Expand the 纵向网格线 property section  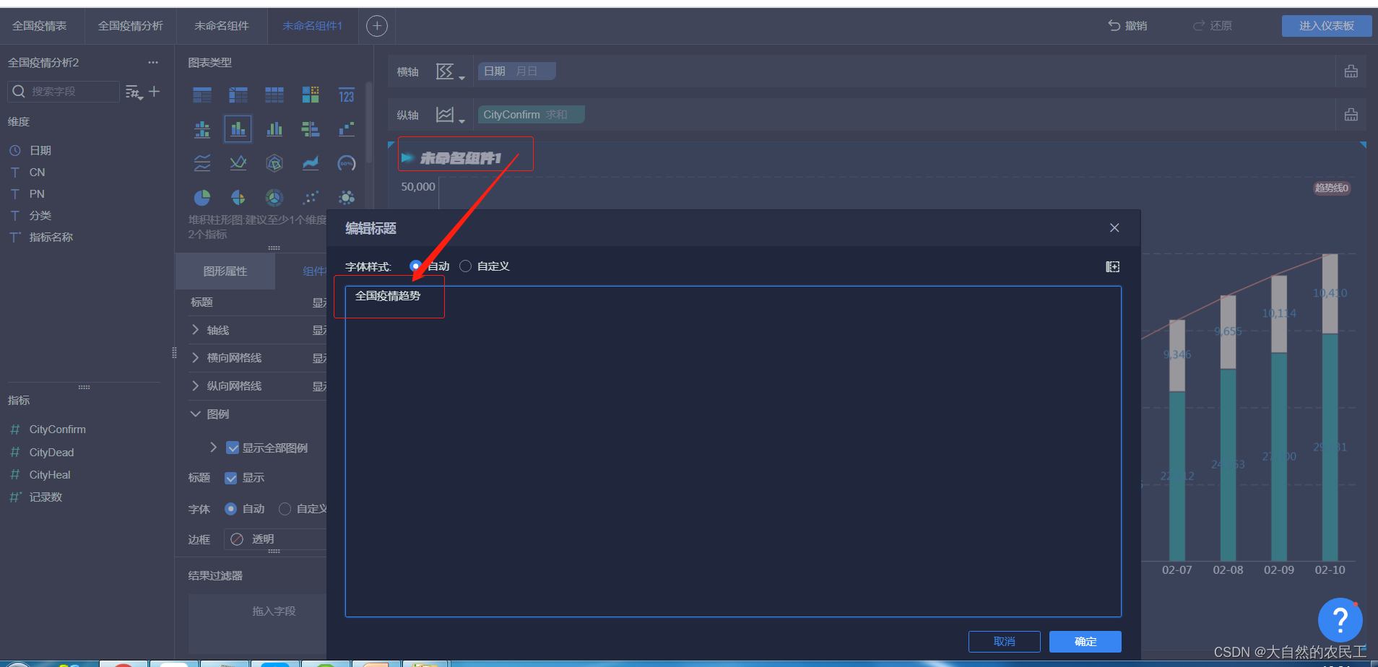click(195, 385)
